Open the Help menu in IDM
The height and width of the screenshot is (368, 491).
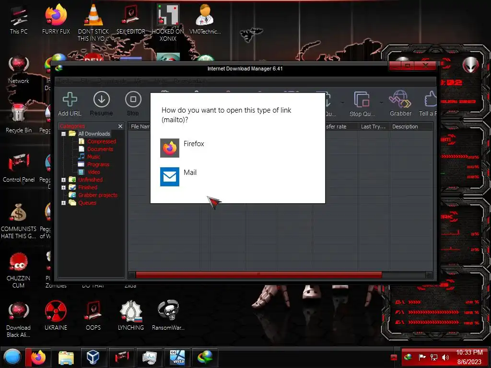coord(160,81)
